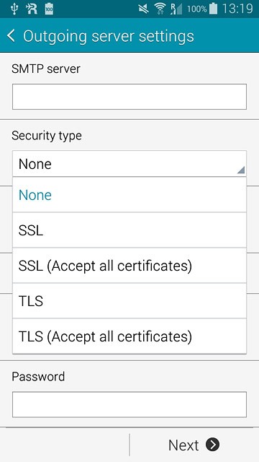The width and height of the screenshot is (259, 462).
Task: Tap the mobile signal strength icon
Action: tap(176, 9)
